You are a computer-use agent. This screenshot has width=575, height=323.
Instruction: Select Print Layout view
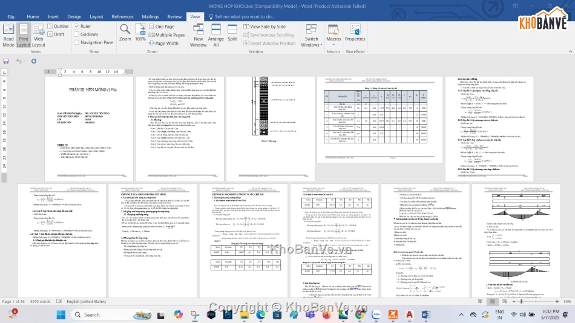[24, 36]
